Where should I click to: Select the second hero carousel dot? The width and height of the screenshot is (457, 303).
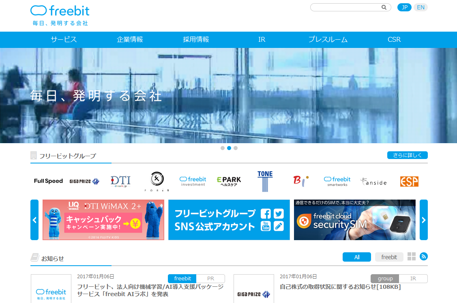229,148
